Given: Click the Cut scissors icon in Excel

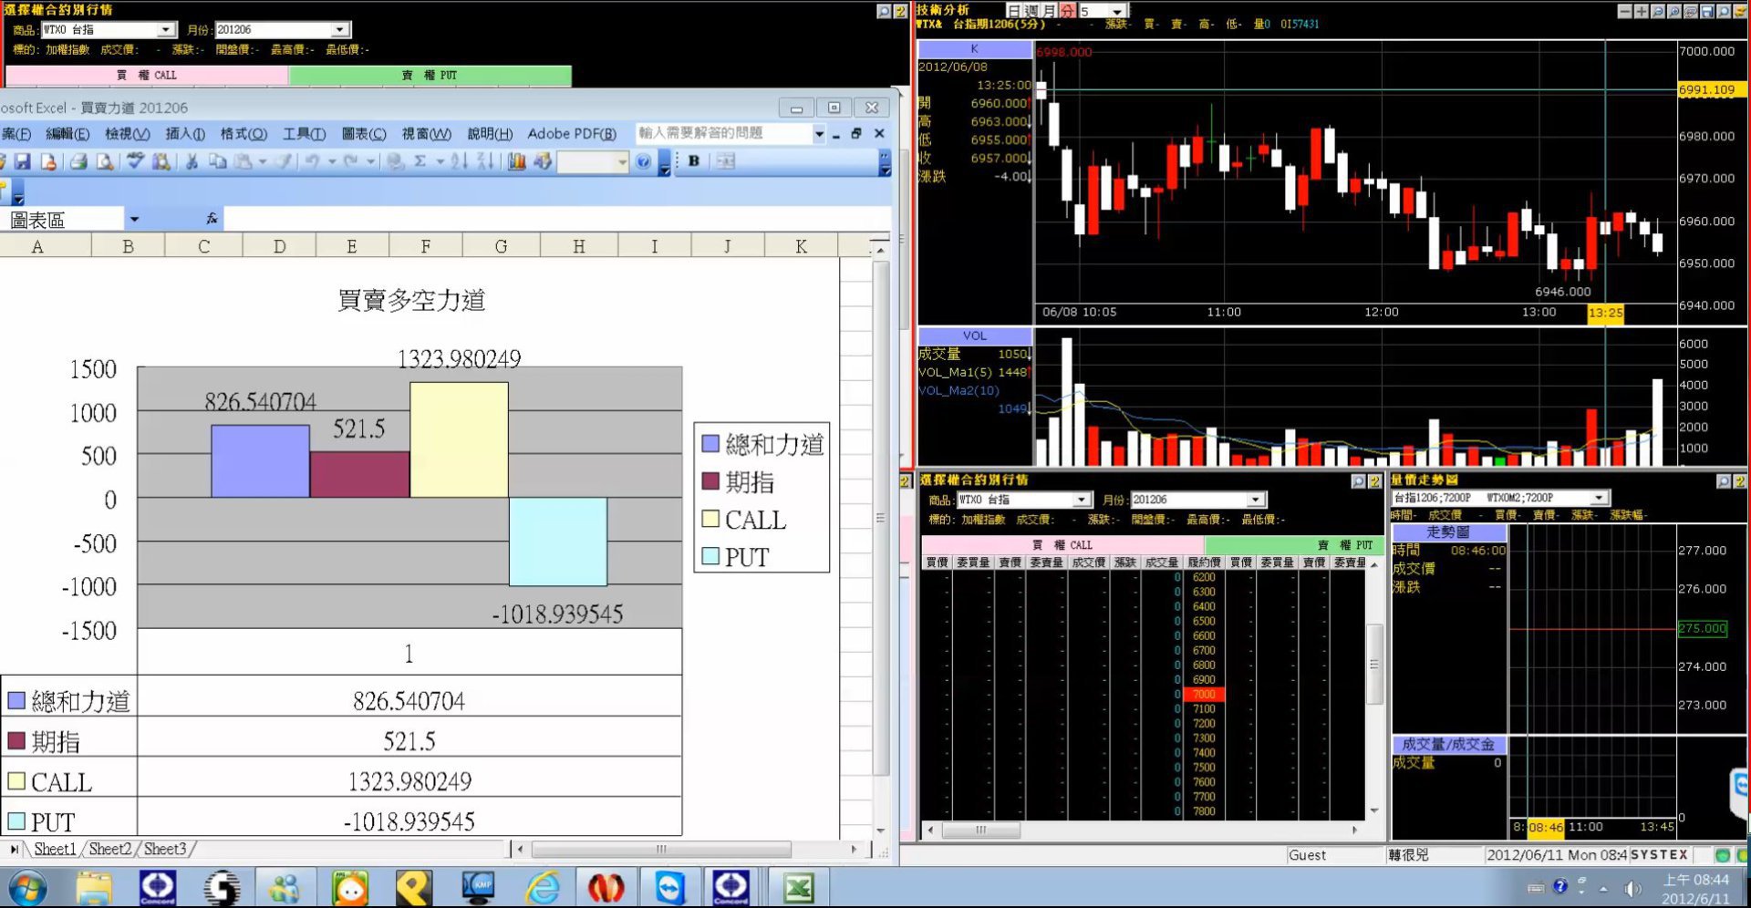Looking at the screenshot, I should (x=192, y=161).
